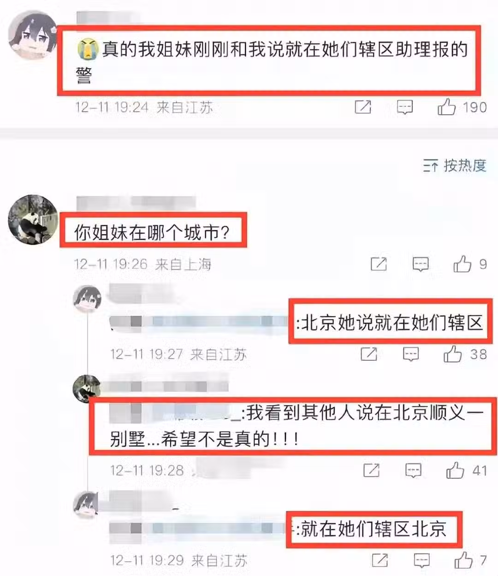The width and height of the screenshot is (498, 576).
Task: Open the anime girl avatar profile at top
Action: (x=34, y=35)
